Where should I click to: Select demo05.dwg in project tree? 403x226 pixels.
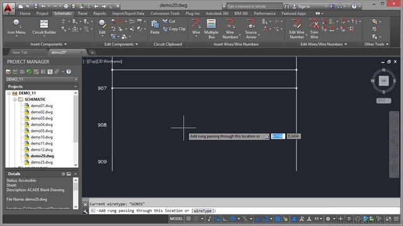[x=42, y=131]
